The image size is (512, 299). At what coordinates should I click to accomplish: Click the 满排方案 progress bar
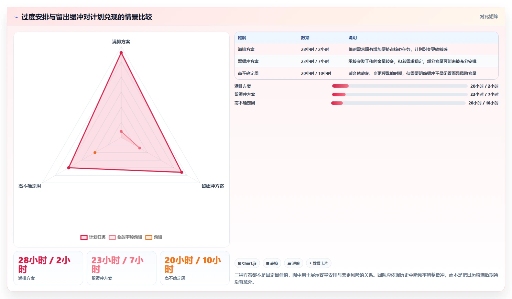pos(400,86)
